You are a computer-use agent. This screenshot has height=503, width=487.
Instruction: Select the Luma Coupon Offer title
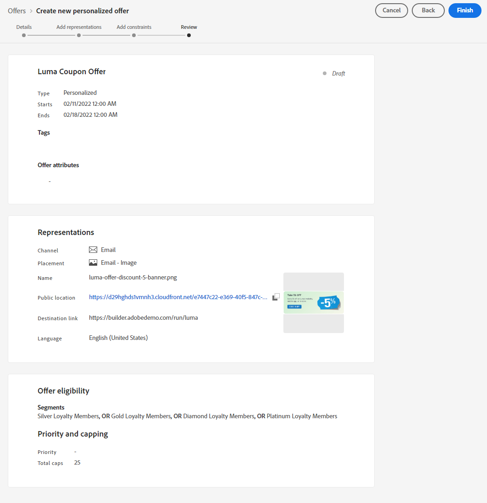pos(72,71)
